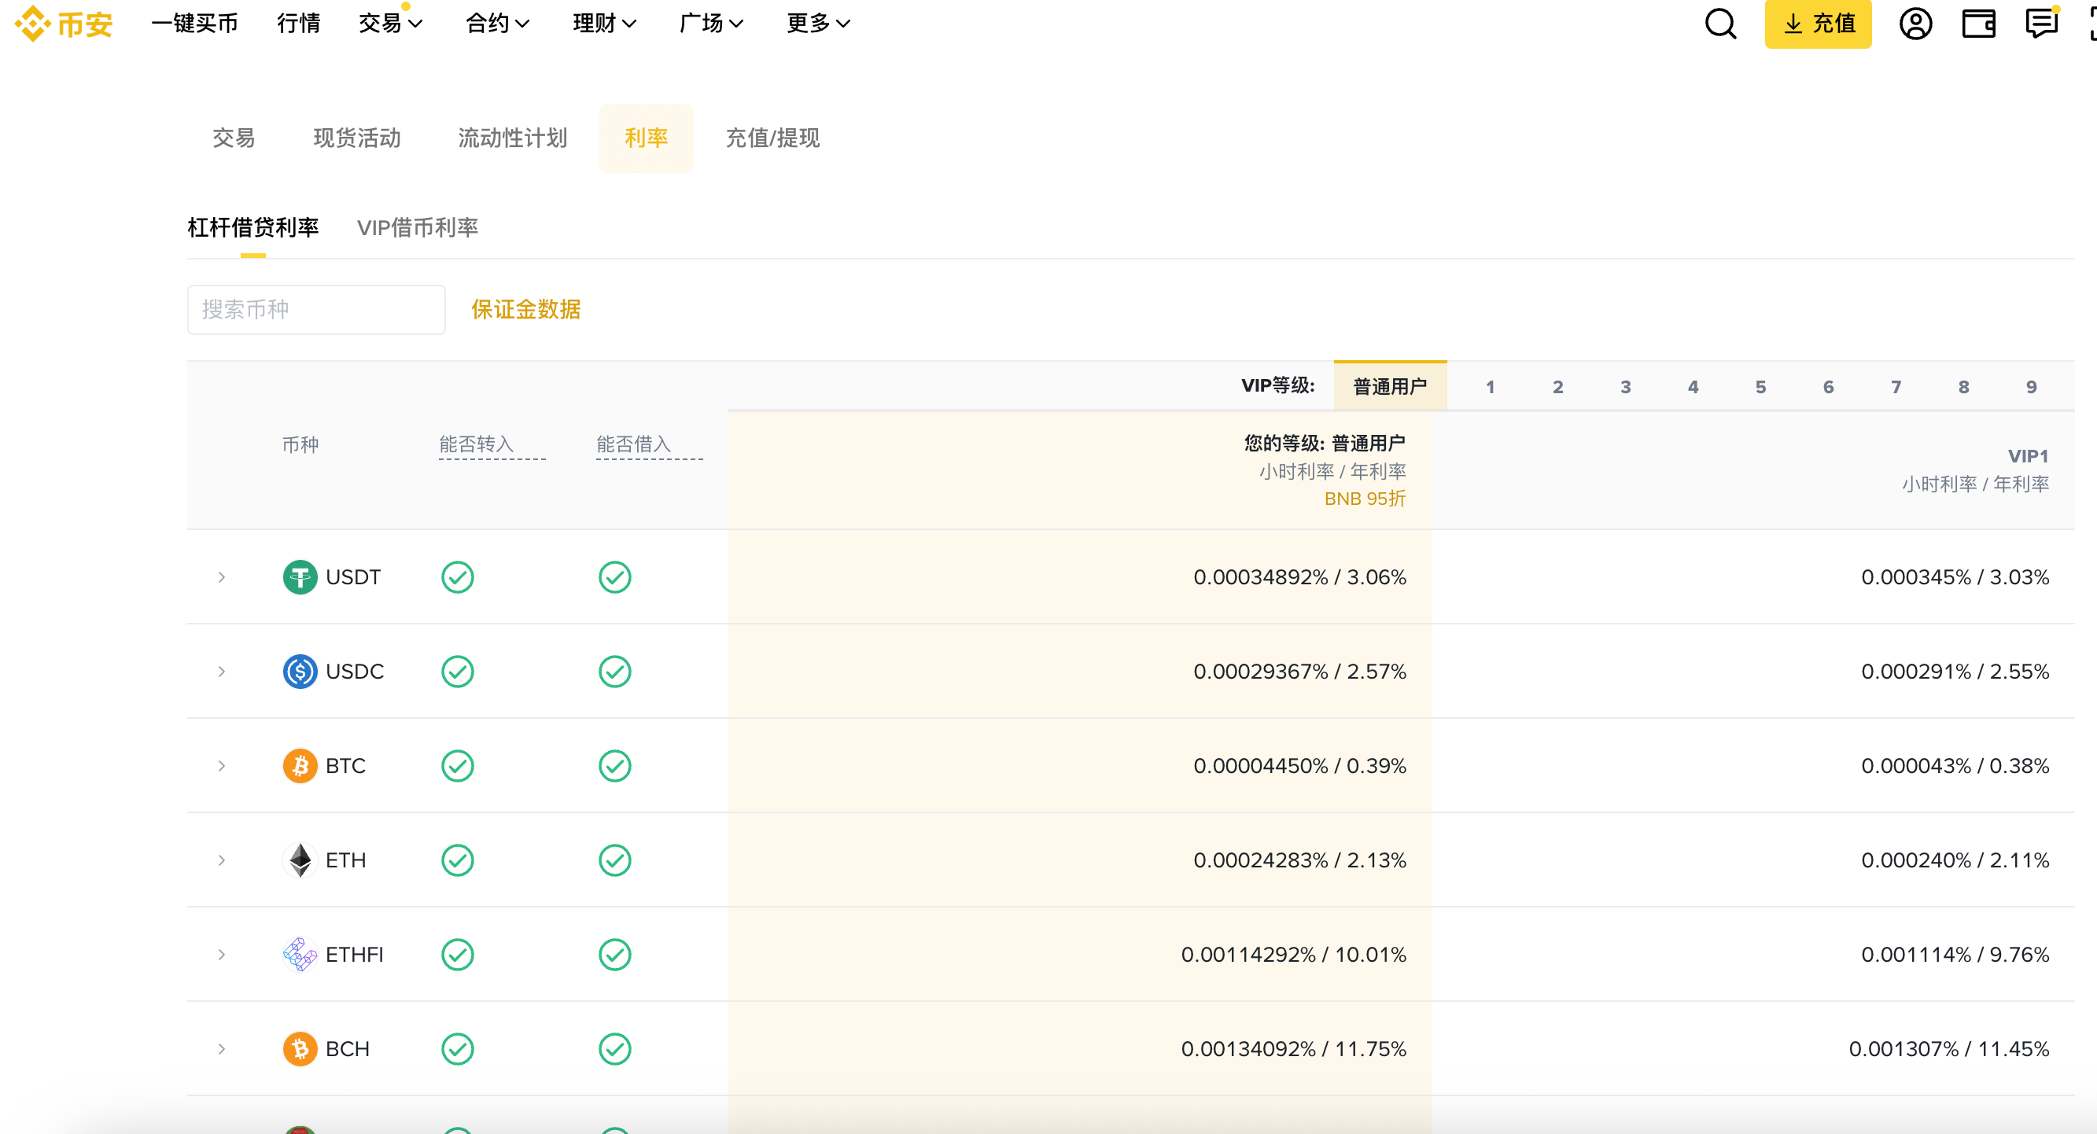The width and height of the screenshot is (2097, 1134).
Task: Switch to the VIP借币利率 tab
Action: [418, 229]
